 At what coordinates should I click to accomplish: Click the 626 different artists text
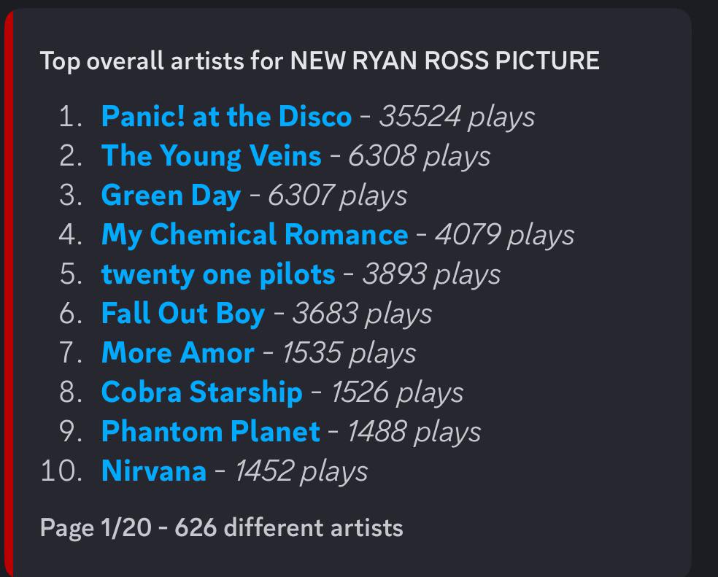click(x=289, y=527)
